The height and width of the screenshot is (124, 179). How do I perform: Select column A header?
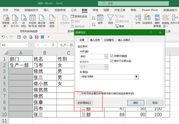tap(21, 53)
